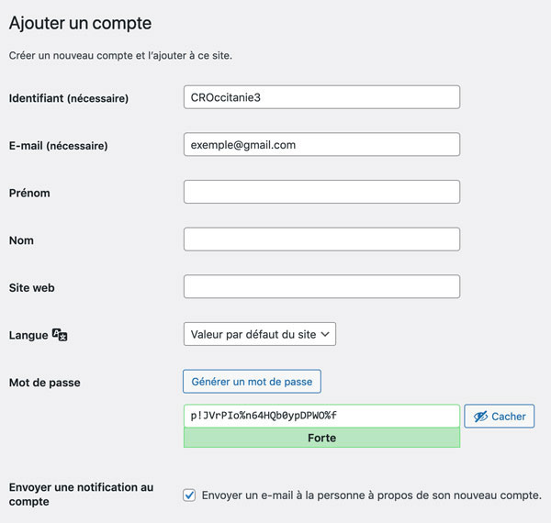551x523 pixels.
Task: Focus the Site web input box
Action: 321,287
